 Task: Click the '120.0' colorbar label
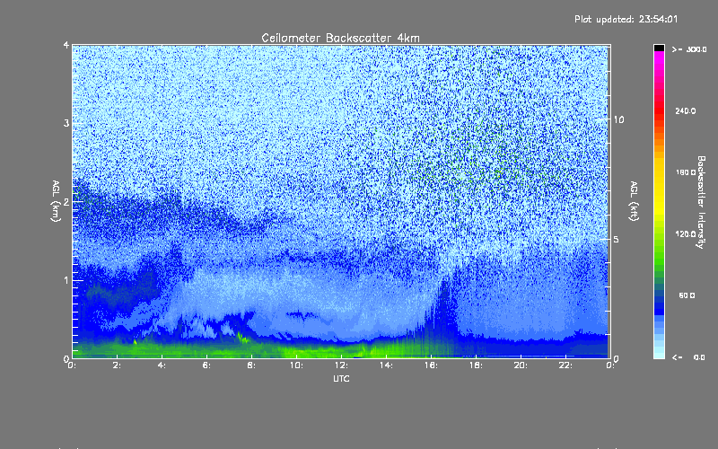click(686, 233)
